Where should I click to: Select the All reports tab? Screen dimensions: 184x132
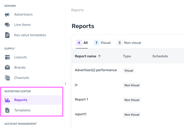click(x=82, y=43)
